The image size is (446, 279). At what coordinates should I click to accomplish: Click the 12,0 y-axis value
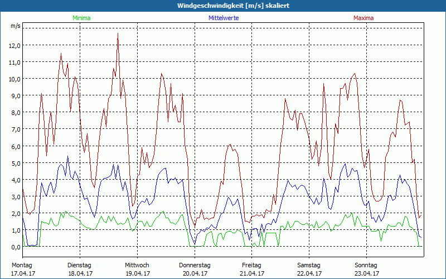click(15, 45)
